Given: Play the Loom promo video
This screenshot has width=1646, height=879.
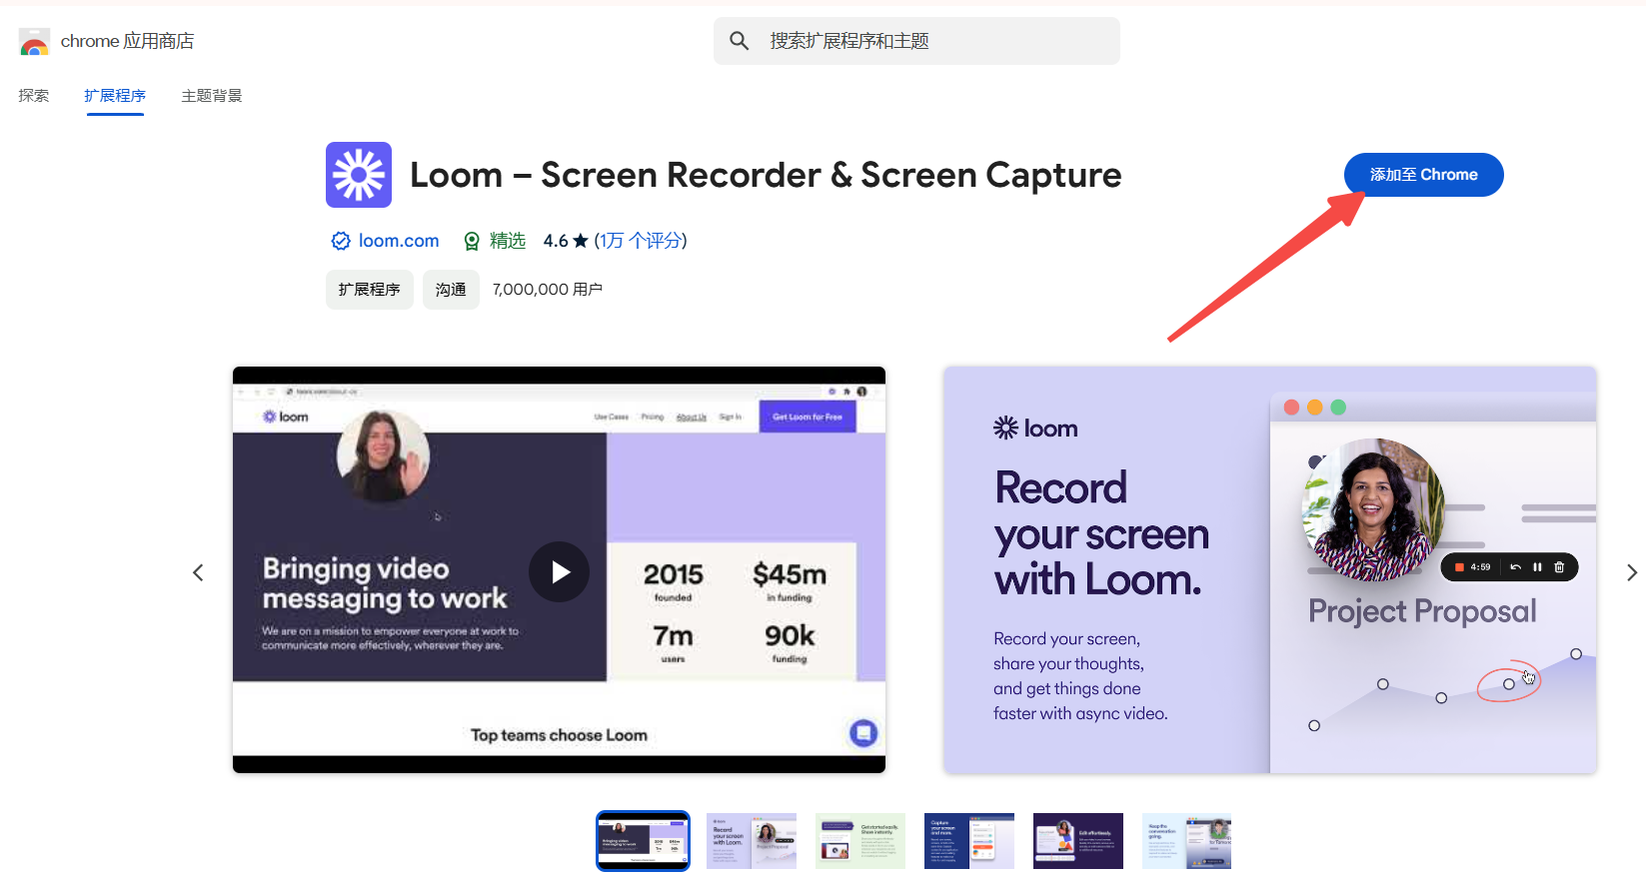Looking at the screenshot, I should pos(559,571).
